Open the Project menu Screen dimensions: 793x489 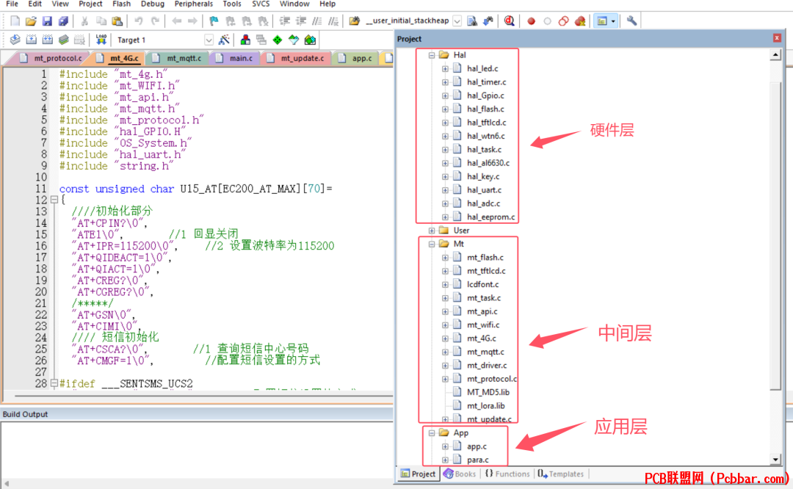pos(90,4)
